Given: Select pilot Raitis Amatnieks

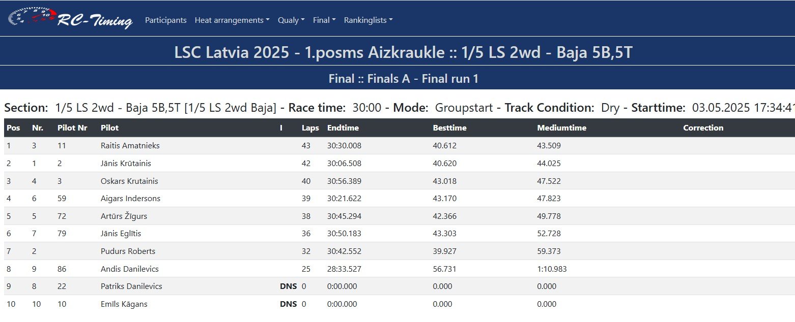Looking at the screenshot, I should (x=130, y=146).
